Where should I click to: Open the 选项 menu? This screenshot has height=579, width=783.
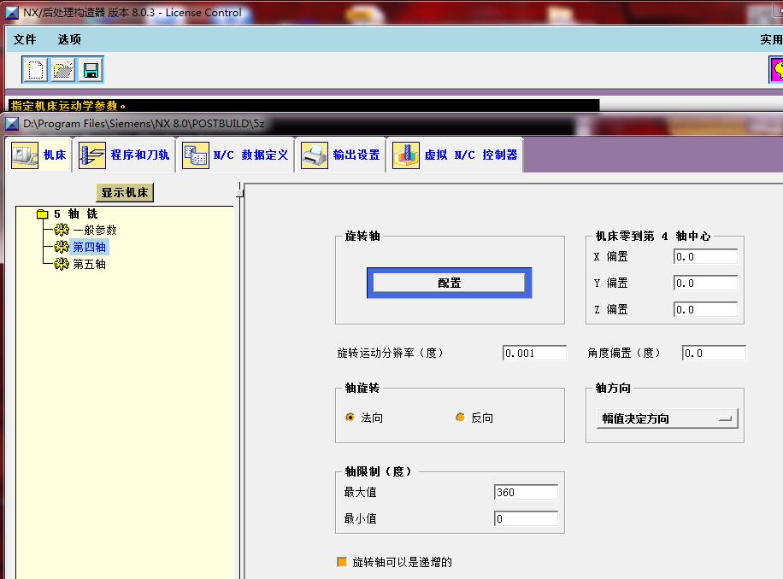[x=68, y=38]
